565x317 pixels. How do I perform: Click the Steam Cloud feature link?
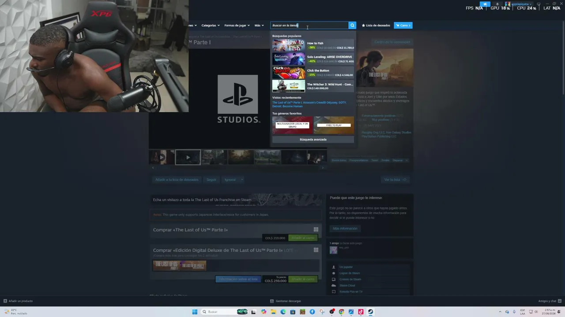(x=347, y=286)
